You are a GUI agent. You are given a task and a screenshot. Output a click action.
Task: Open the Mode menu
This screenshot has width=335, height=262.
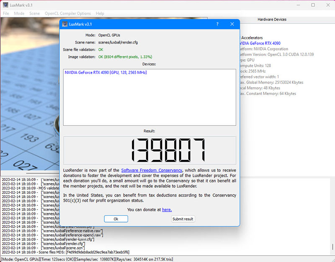(19, 13)
